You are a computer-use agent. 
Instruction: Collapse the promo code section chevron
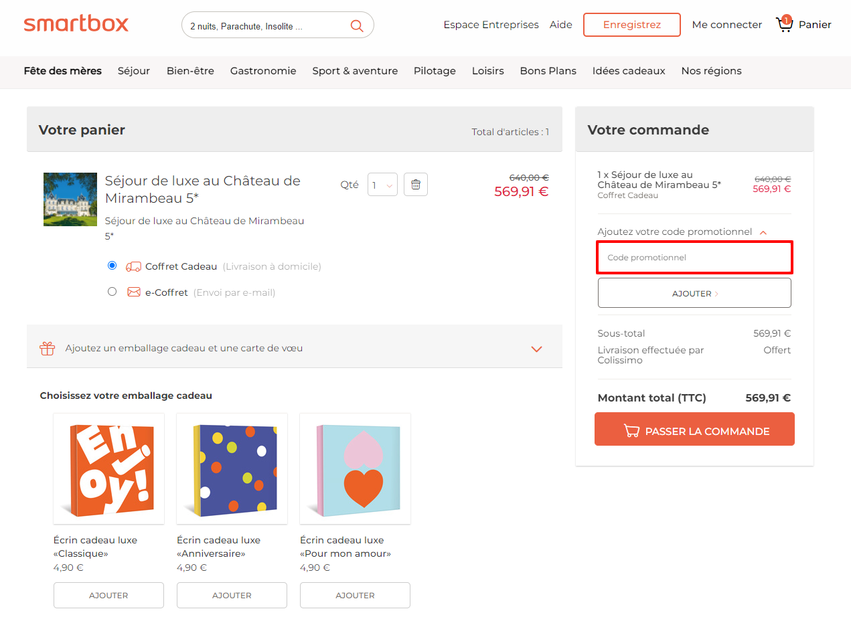point(763,232)
